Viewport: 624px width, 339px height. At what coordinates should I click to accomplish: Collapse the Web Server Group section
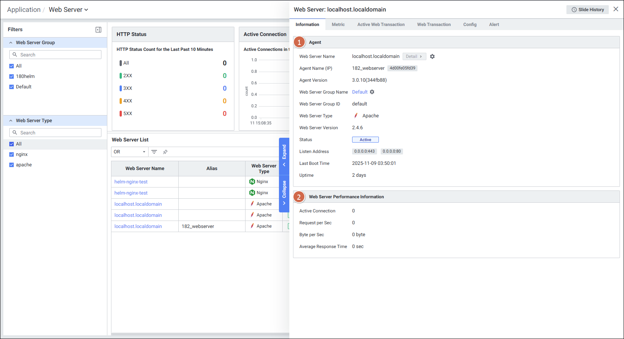pyautogui.click(x=11, y=43)
